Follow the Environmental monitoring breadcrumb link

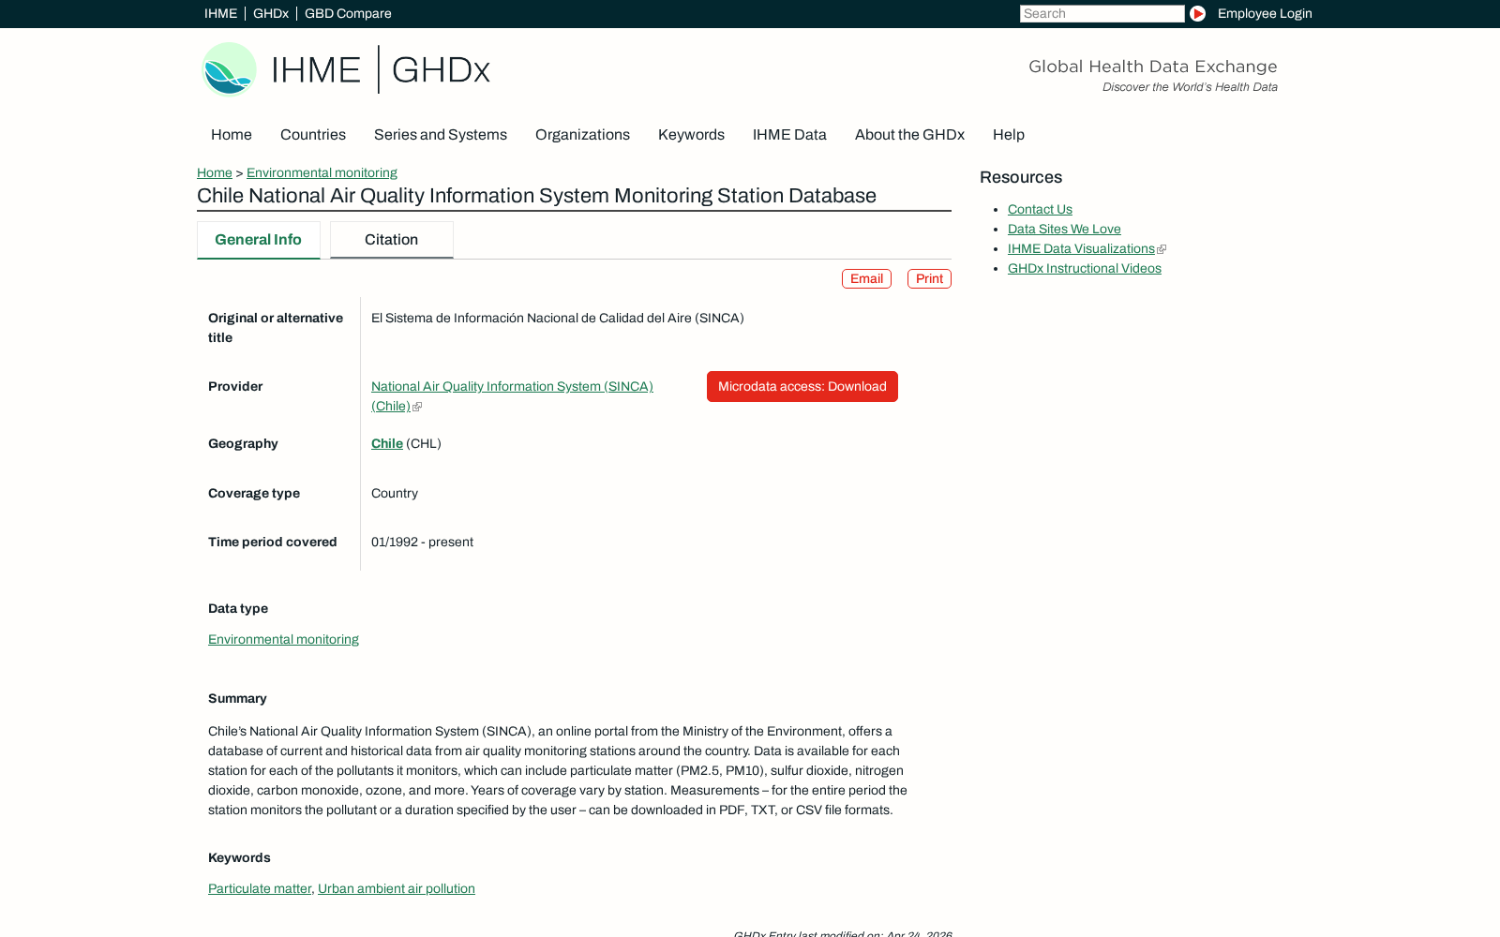[x=322, y=172]
